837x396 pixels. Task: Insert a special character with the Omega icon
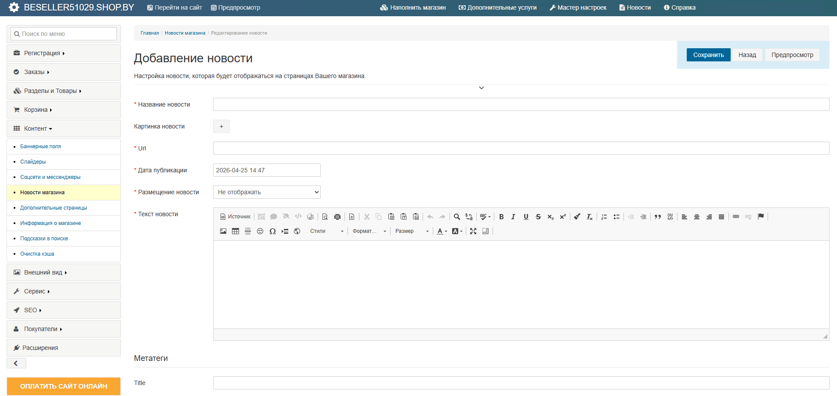(x=272, y=231)
